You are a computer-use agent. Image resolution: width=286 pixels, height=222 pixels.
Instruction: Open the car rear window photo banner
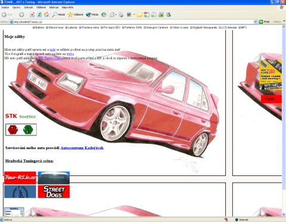pos(54,178)
